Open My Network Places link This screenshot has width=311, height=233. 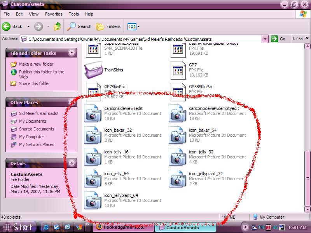[37, 144]
